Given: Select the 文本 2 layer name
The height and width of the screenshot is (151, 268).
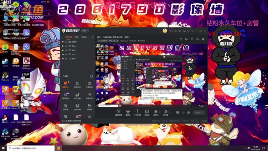Looking at the screenshot, I should [74, 54].
